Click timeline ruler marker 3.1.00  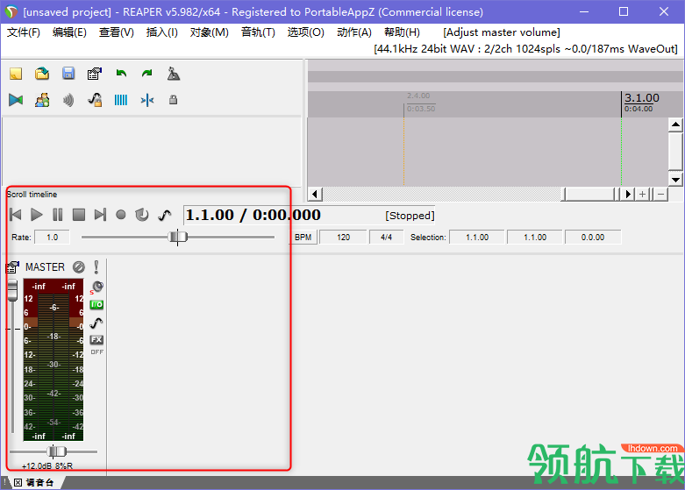641,98
